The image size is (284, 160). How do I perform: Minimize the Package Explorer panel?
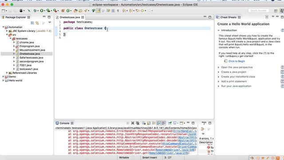(44, 17)
